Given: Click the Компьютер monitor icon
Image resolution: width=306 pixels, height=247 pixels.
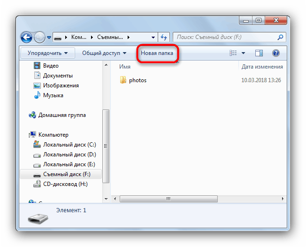Looking at the screenshot, I should click(x=32, y=134).
